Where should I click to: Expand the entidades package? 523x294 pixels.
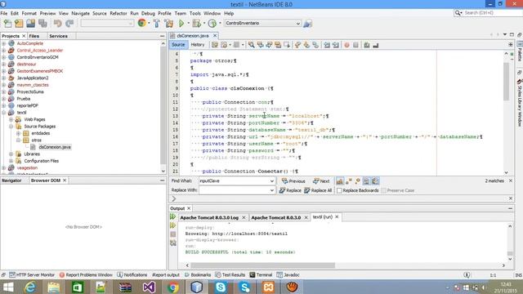18,133
